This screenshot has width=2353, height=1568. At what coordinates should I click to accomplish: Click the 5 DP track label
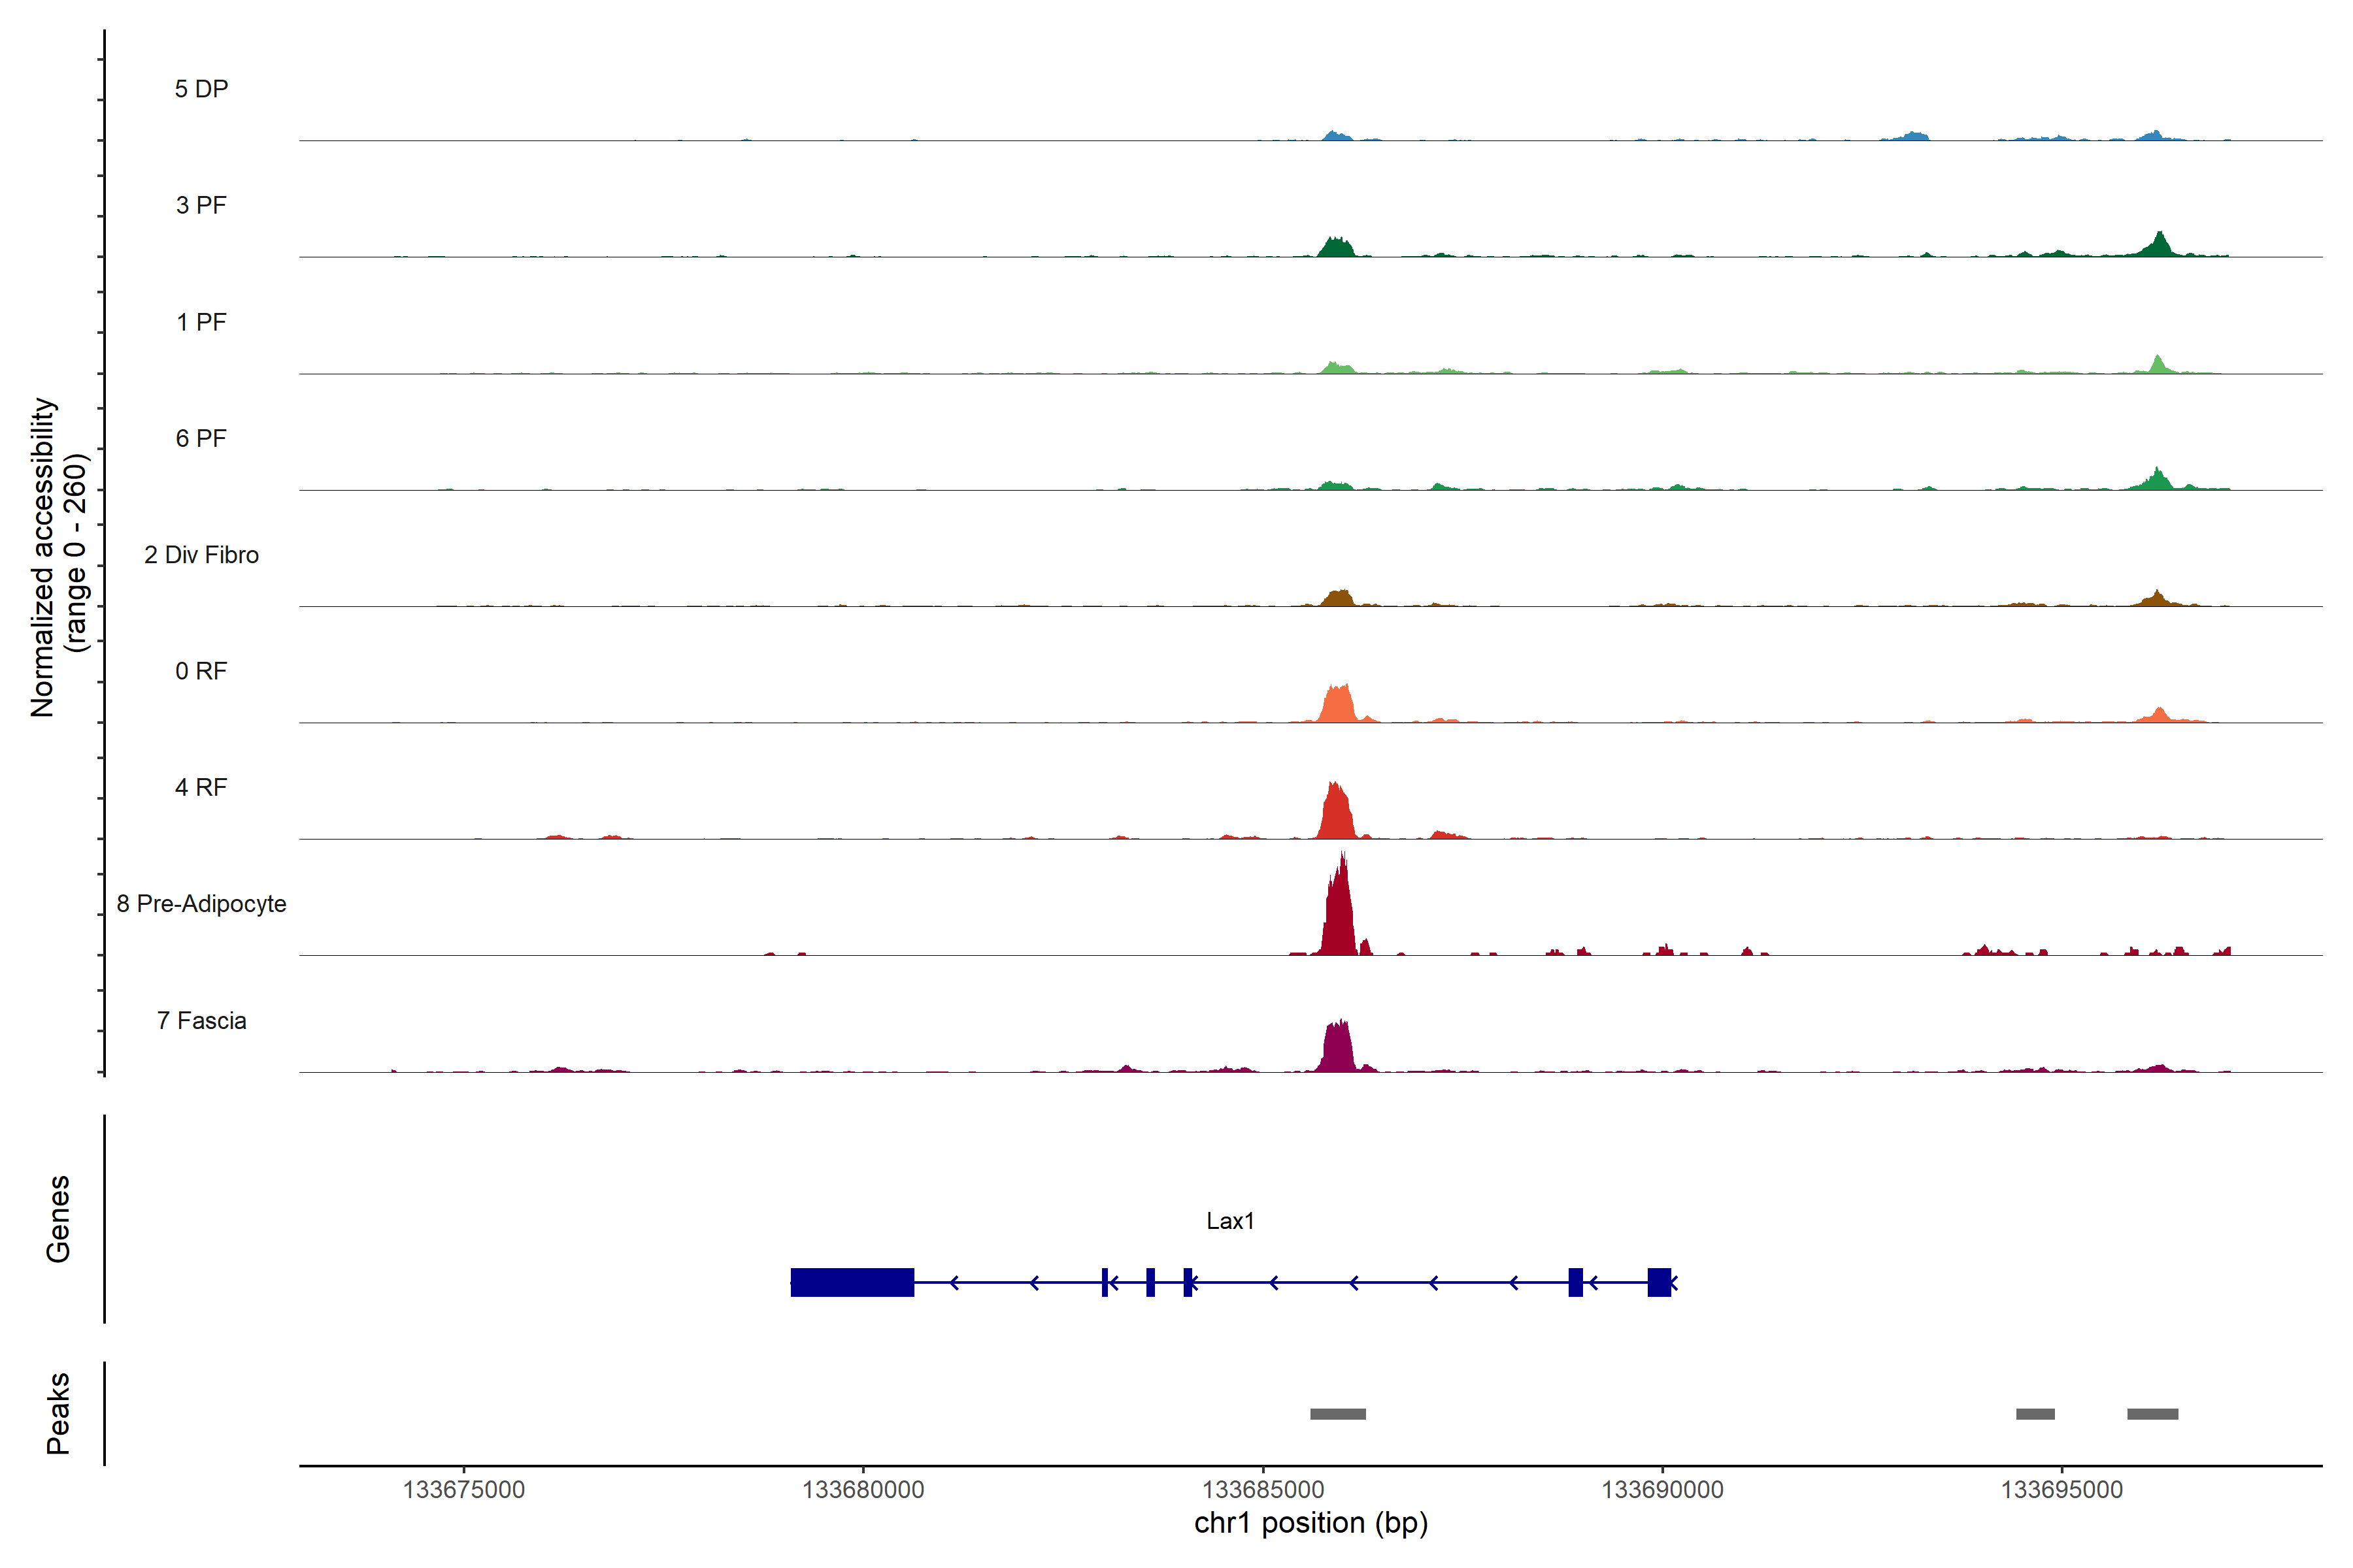[x=201, y=89]
